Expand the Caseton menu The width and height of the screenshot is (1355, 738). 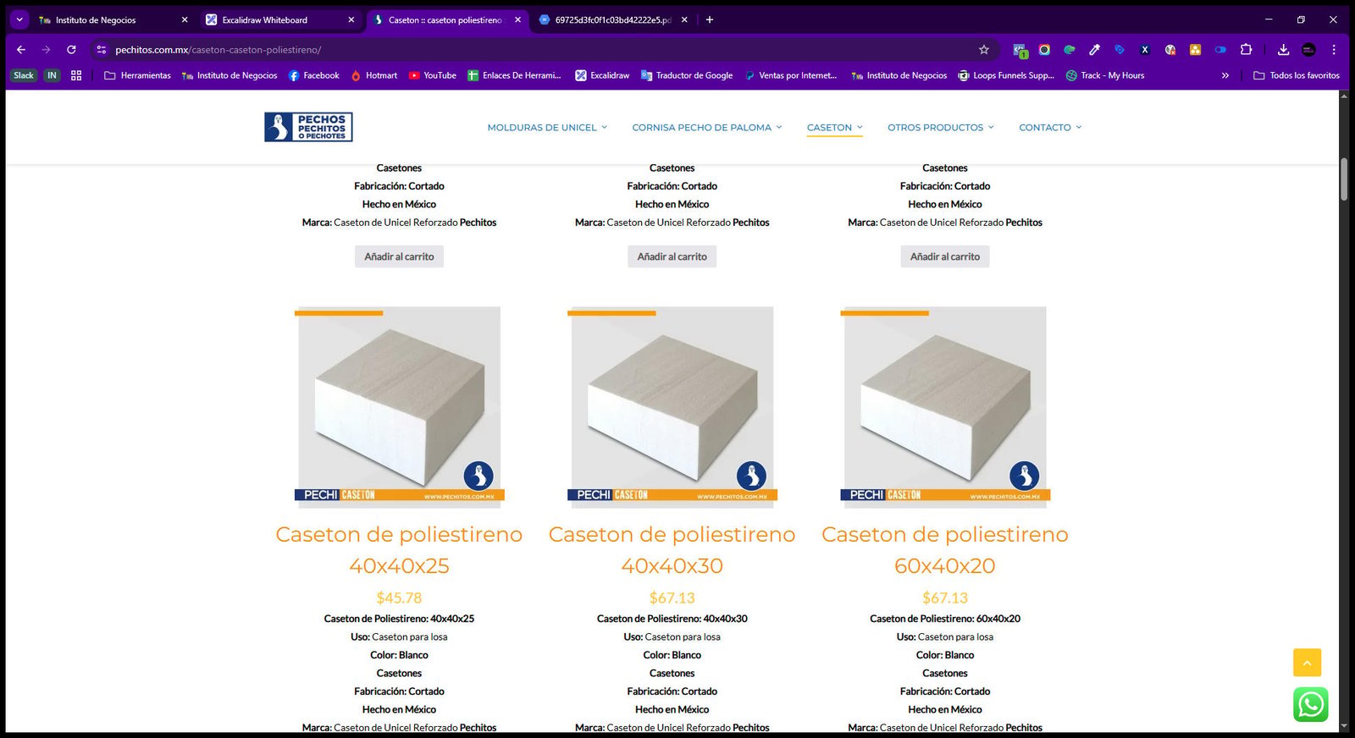click(x=835, y=128)
